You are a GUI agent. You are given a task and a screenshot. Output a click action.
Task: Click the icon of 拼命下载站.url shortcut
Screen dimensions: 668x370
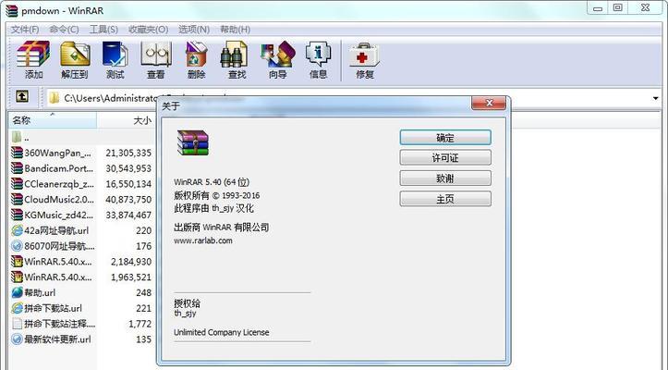[x=17, y=308]
